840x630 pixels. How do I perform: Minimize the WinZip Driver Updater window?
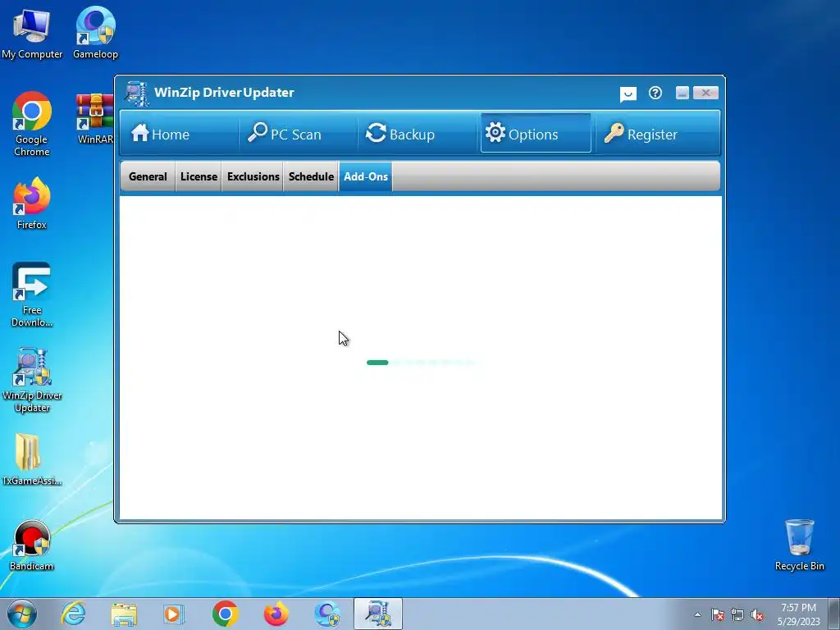pyautogui.click(x=682, y=93)
